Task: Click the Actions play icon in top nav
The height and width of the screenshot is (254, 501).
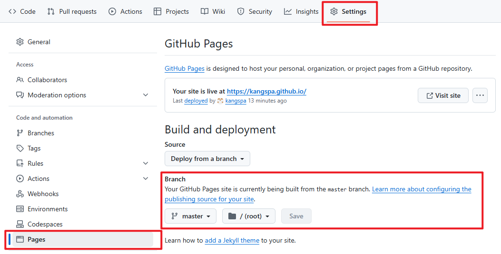Action: 112,11
